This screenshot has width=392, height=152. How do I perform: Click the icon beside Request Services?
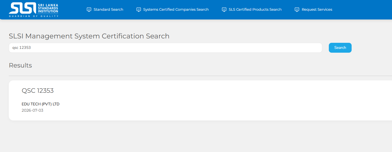pyautogui.click(x=297, y=10)
